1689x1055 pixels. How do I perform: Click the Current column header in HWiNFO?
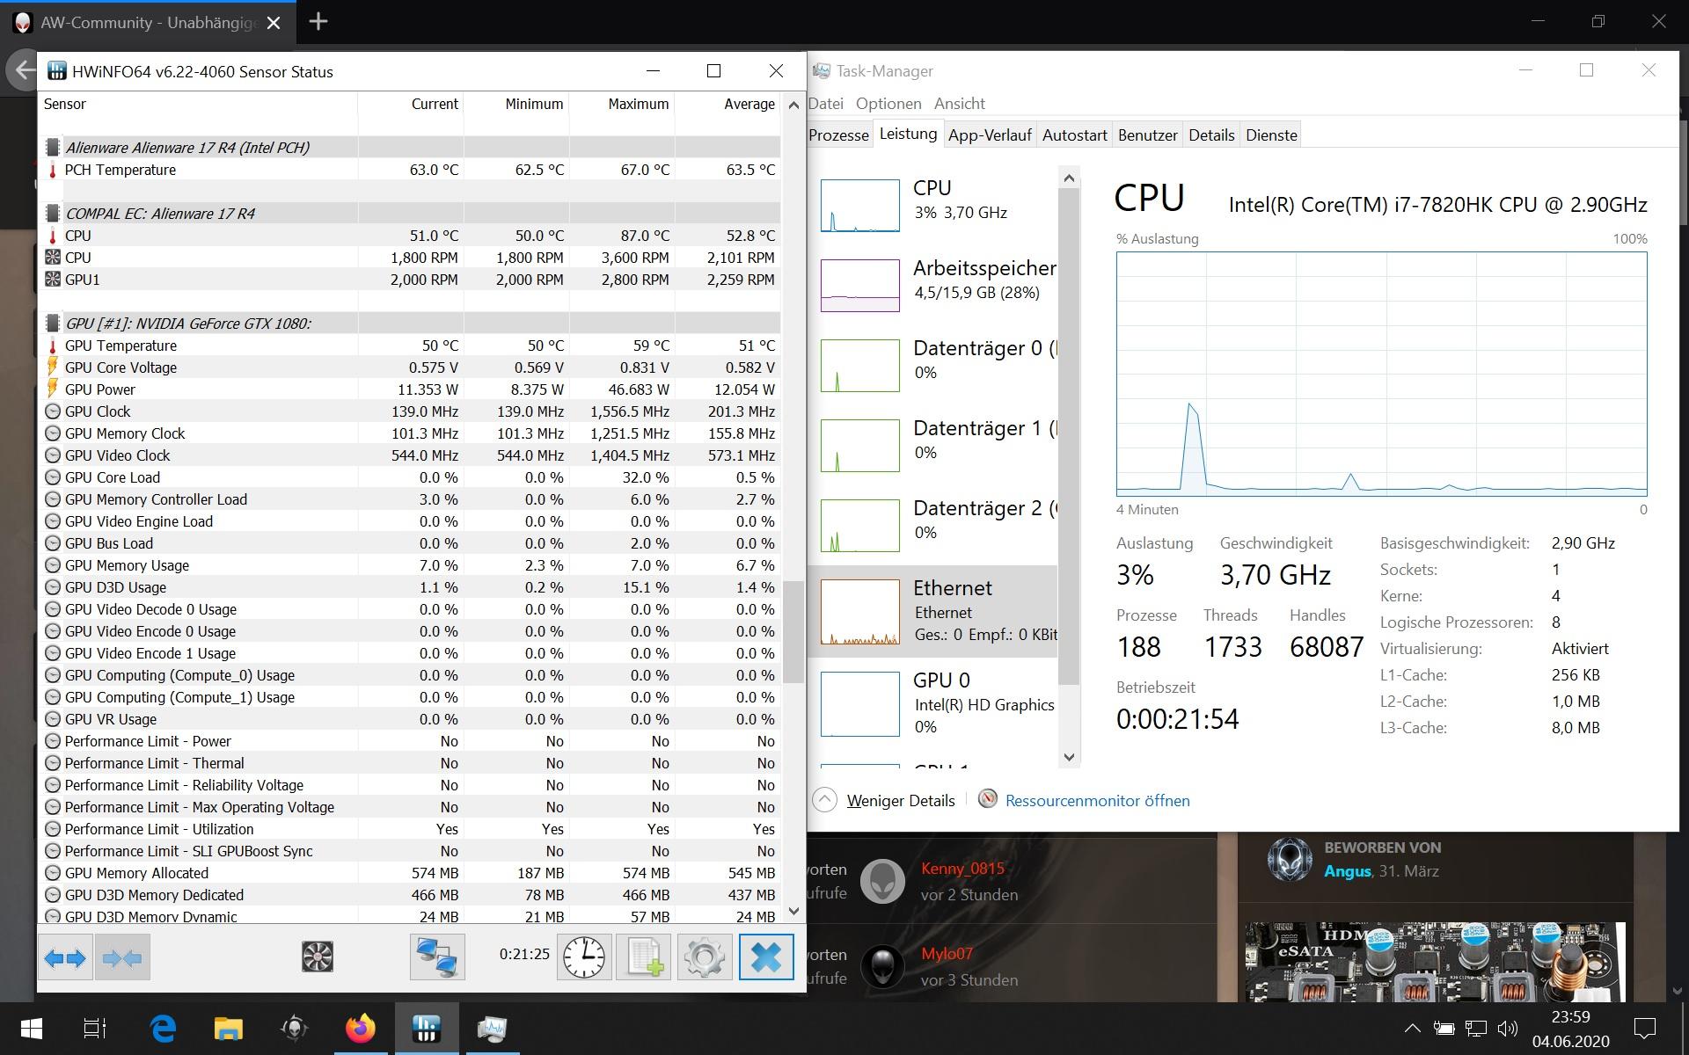[x=410, y=104]
